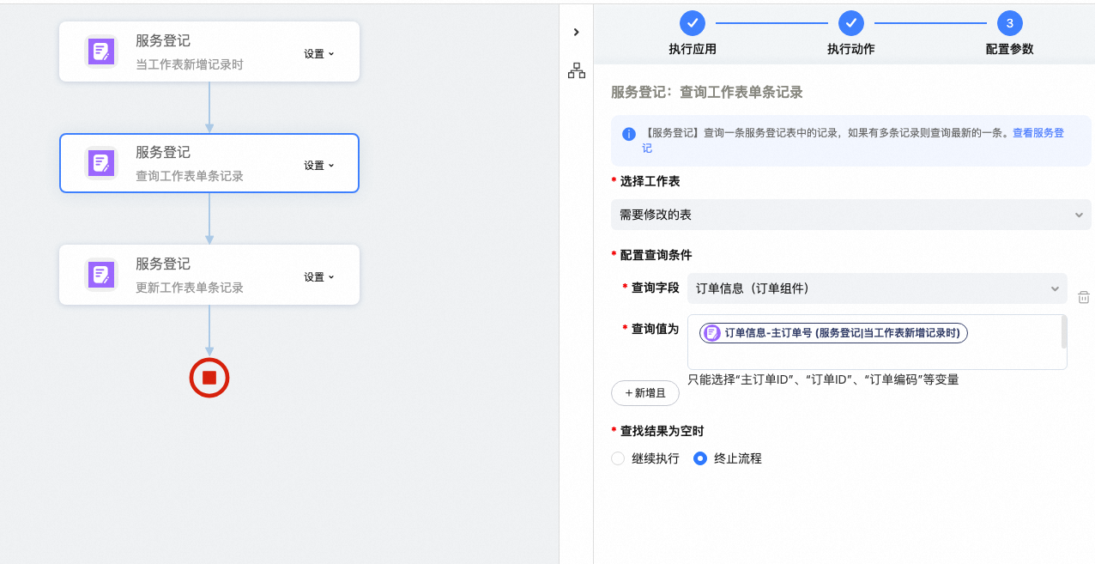Viewport: 1095px width, 564px height.
Task: Click the first 服务登记 node's purple form icon
Action: (x=101, y=52)
